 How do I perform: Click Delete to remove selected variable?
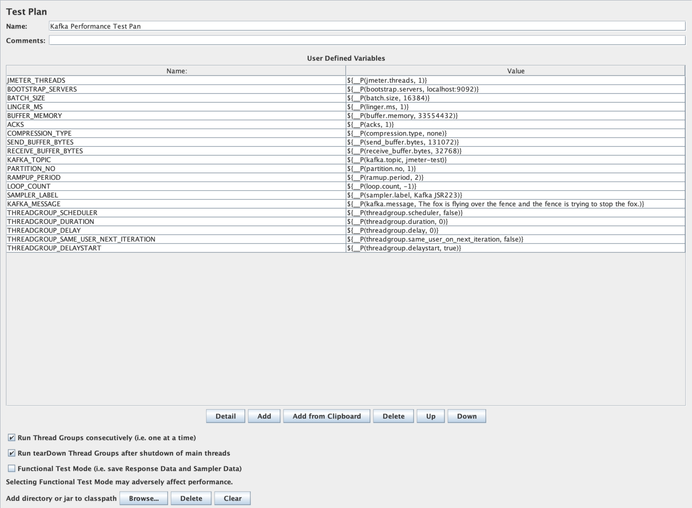[393, 416]
